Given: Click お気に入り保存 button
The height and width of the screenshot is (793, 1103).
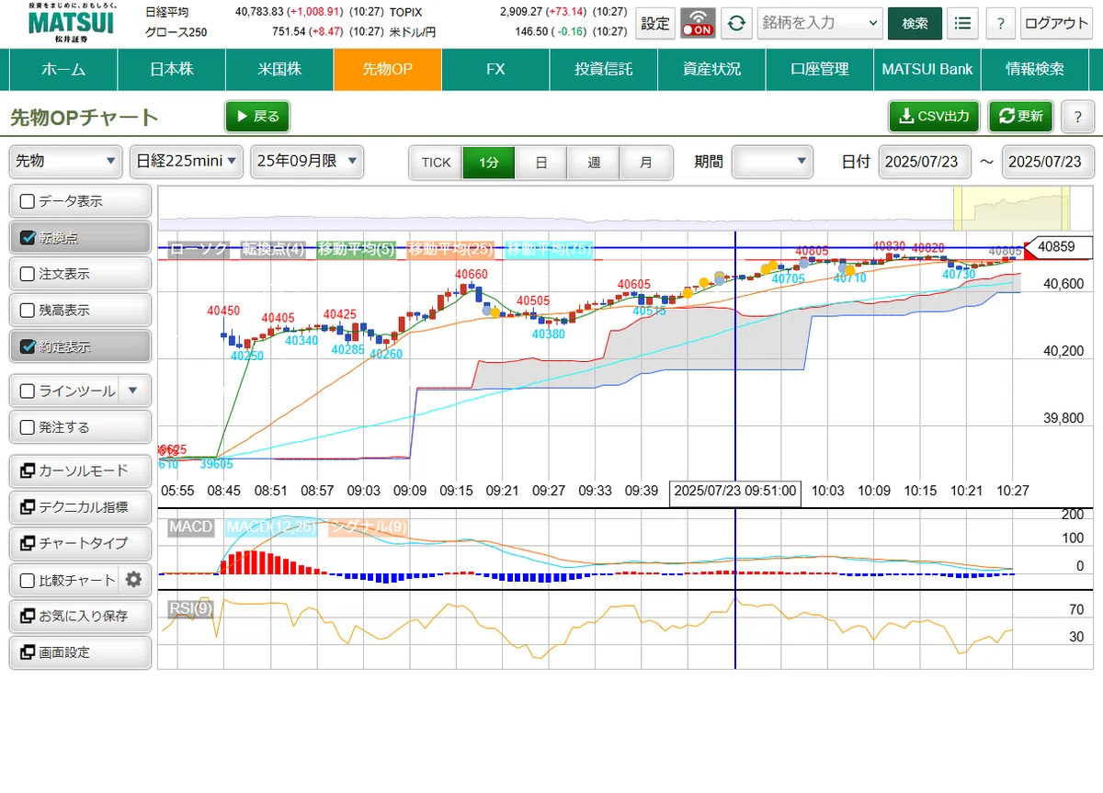Looking at the screenshot, I should click(x=80, y=617).
